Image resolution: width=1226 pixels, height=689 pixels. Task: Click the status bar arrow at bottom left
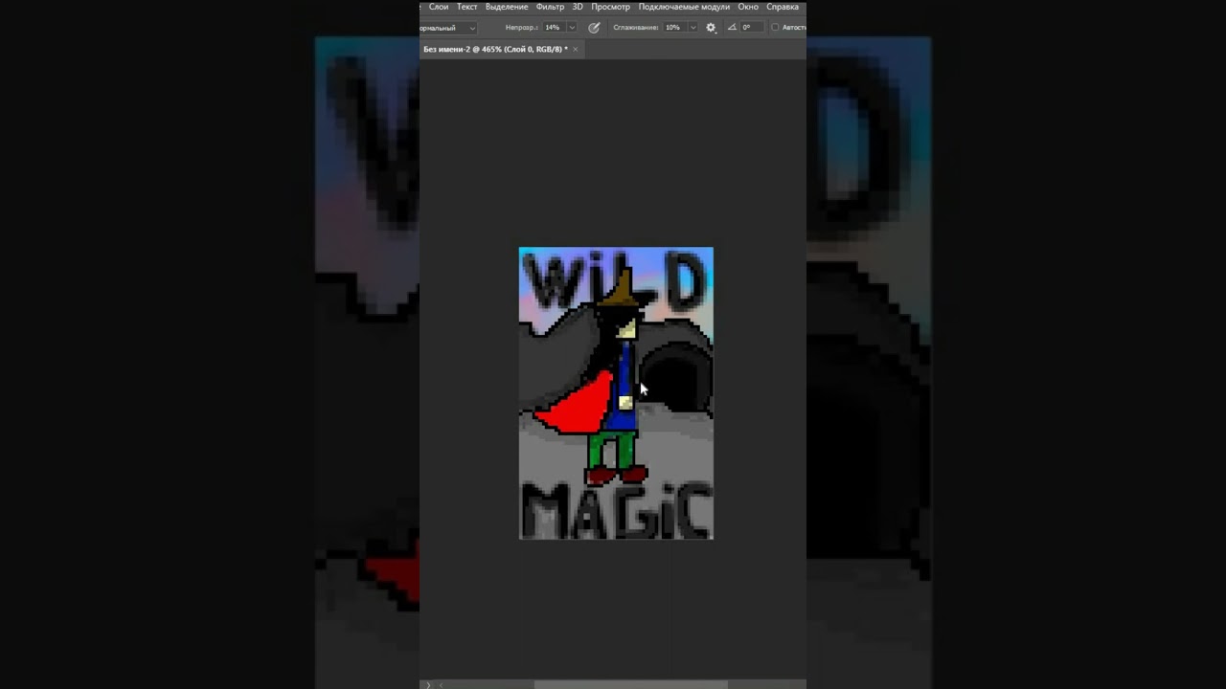point(427,684)
